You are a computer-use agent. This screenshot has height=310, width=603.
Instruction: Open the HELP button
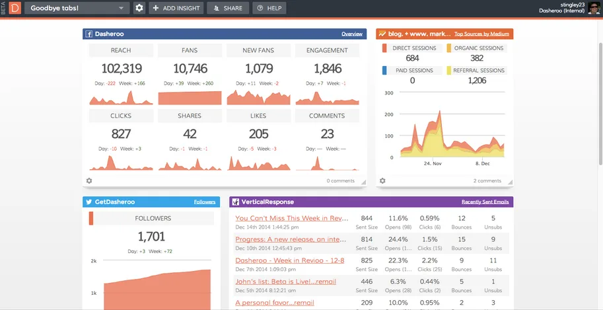[x=269, y=8]
